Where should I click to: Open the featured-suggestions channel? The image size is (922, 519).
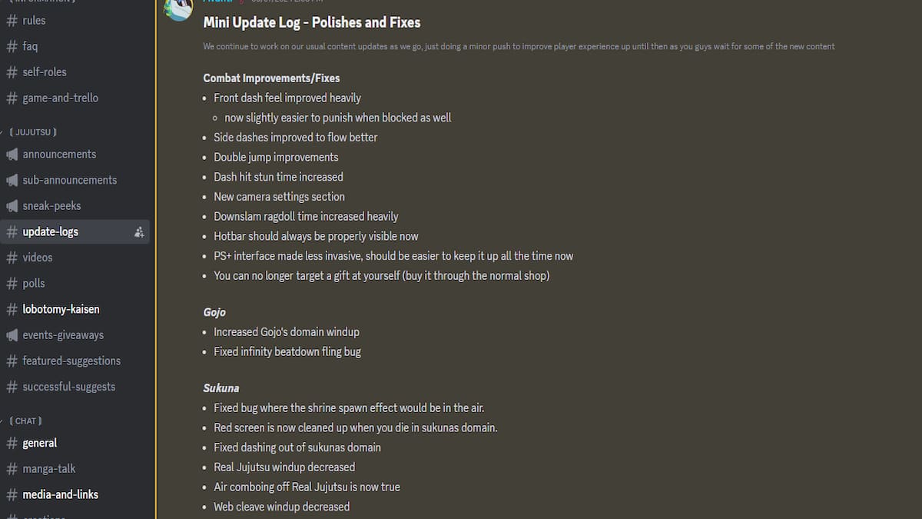pyautogui.click(x=71, y=361)
